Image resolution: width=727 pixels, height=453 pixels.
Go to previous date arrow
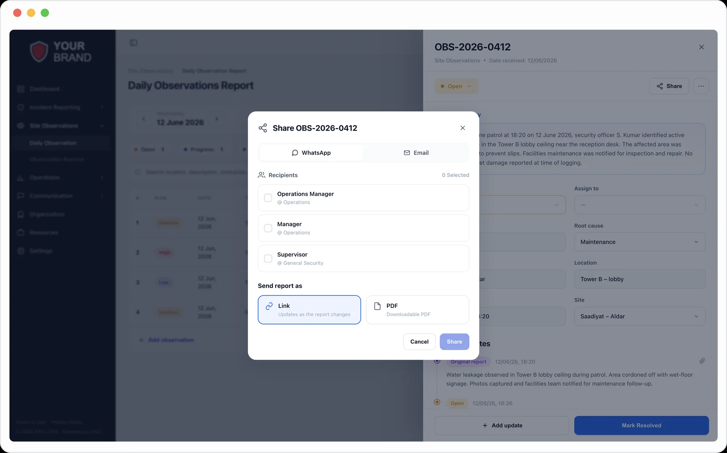(144, 119)
